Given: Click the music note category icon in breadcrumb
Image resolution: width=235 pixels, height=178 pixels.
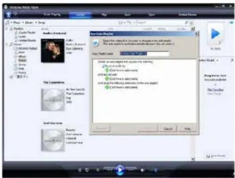Looking at the screenshot, I should (7, 23).
